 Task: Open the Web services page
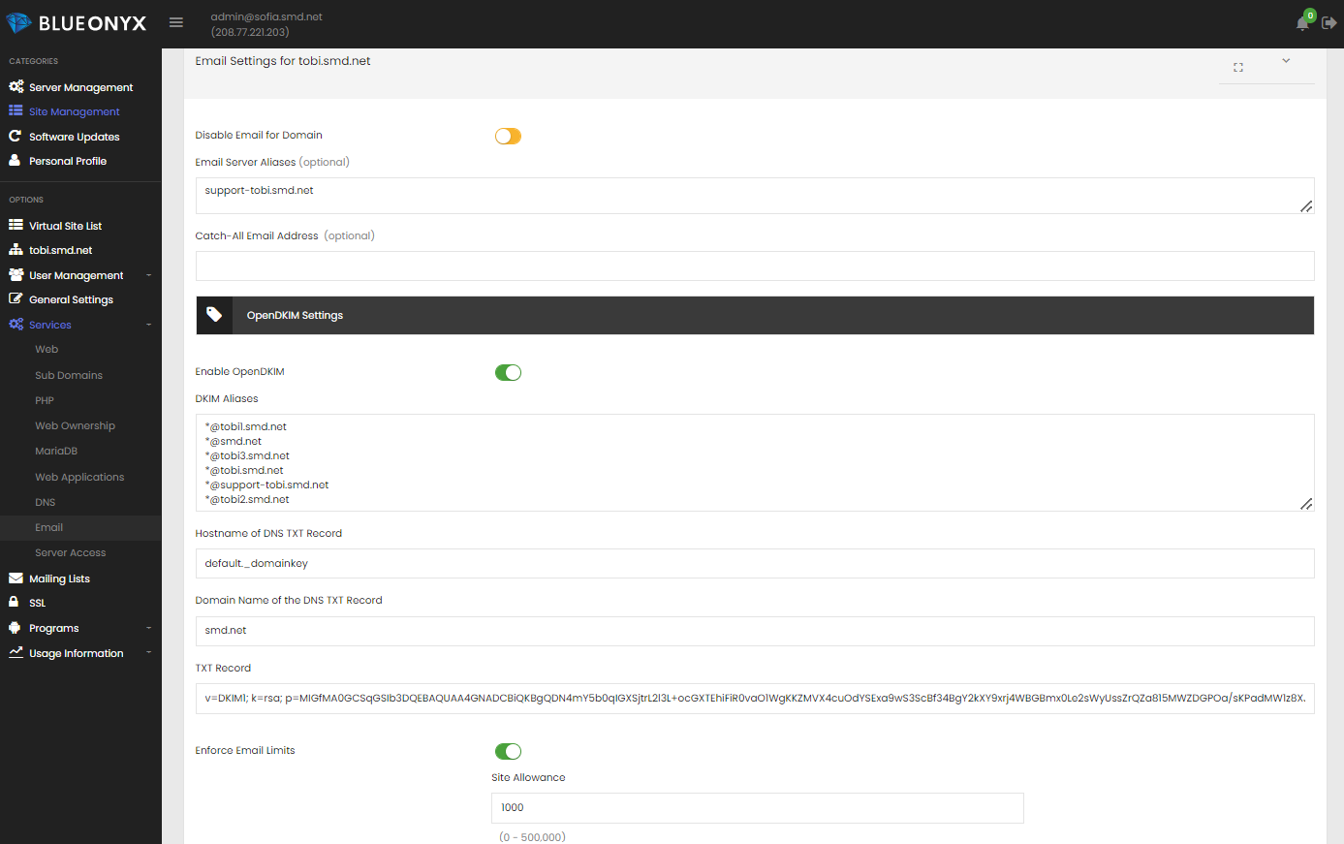pos(47,349)
